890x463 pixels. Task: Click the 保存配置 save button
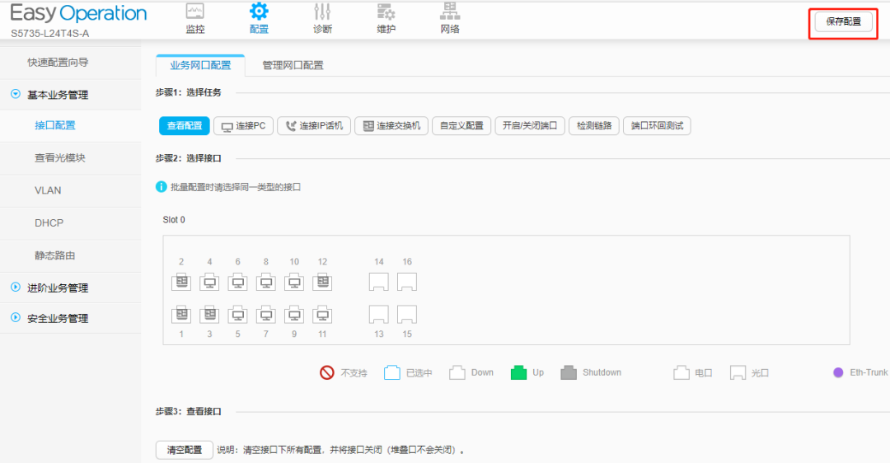click(844, 21)
